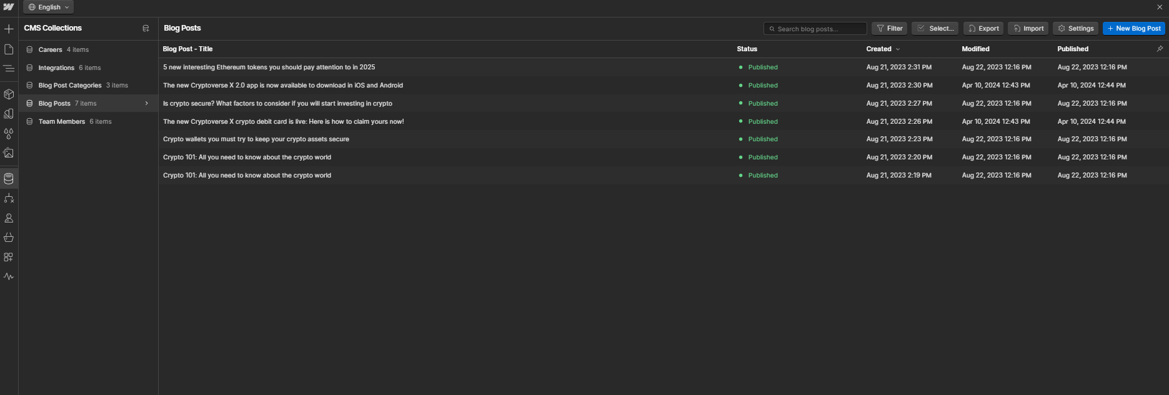Open the English locale dropdown

[x=49, y=7]
